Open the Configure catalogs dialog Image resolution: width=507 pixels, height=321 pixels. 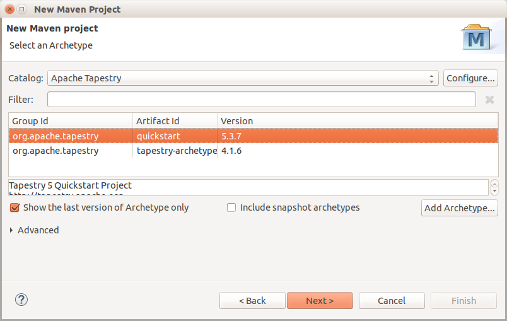(470, 78)
